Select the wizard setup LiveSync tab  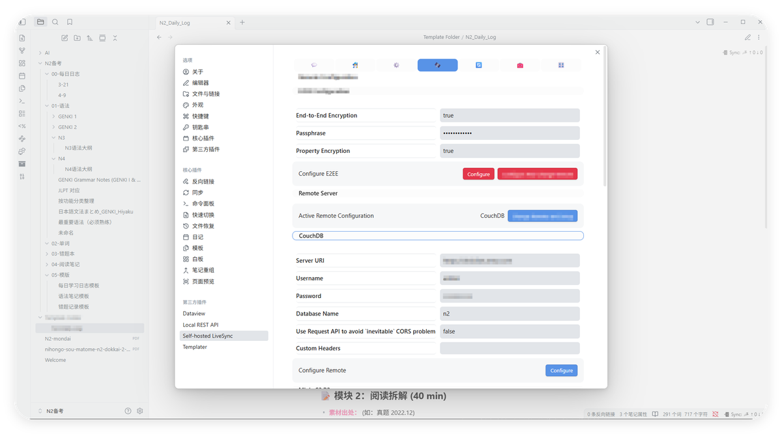[355, 65]
